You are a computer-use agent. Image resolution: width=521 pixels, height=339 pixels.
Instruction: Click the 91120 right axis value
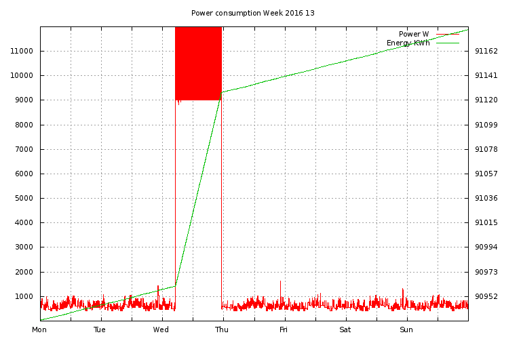point(486,100)
